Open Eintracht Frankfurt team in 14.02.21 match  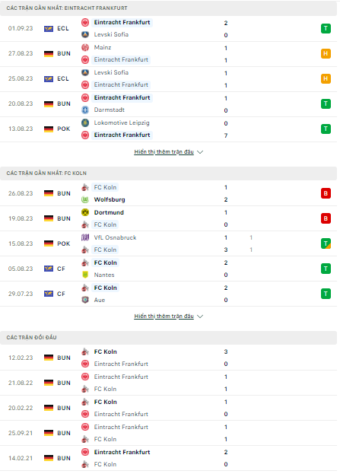point(122,452)
